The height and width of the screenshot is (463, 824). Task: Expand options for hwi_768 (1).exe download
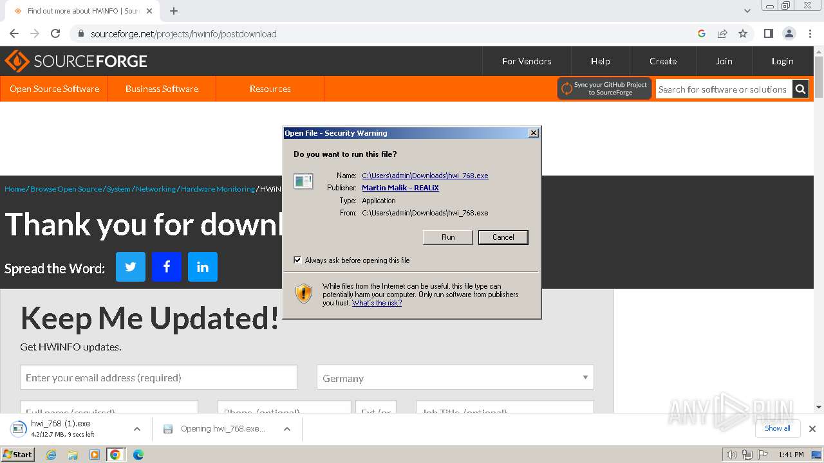point(136,429)
